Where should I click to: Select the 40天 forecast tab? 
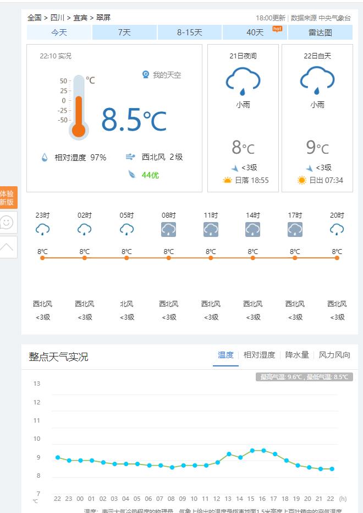(x=255, y=33)
